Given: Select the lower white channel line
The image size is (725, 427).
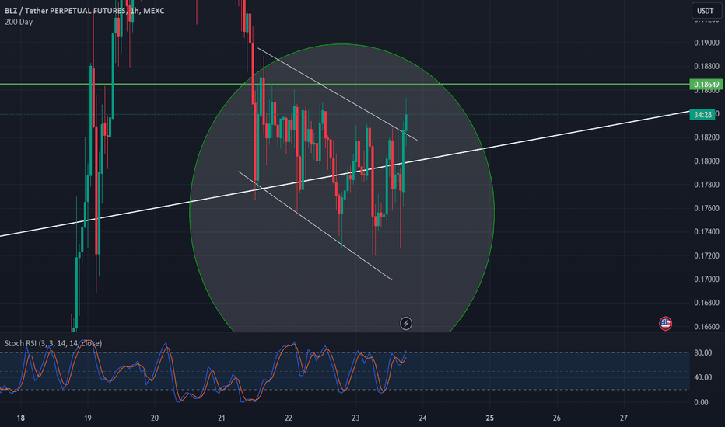Looking at the screenshot, I should tap(315, 226).
